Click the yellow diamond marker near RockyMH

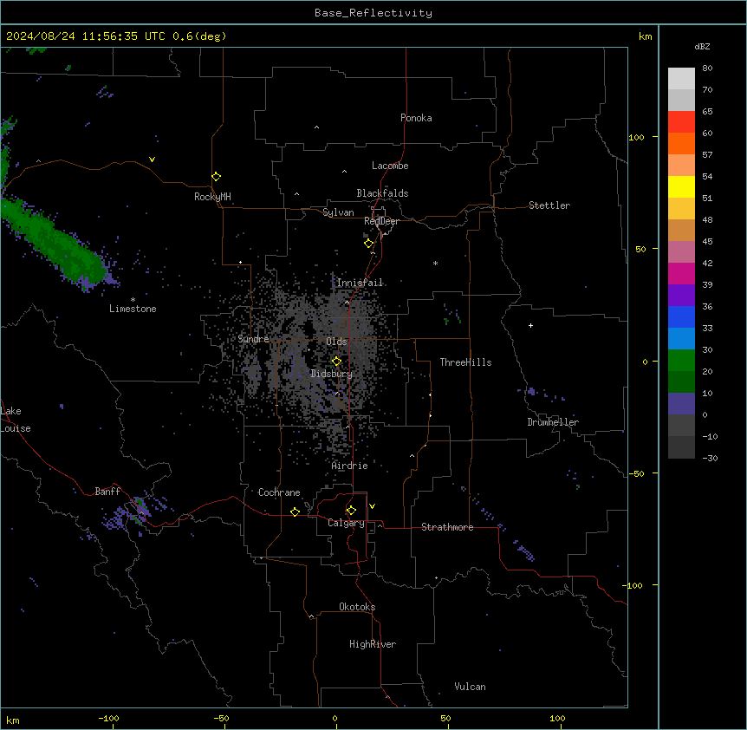click(217, 177)
